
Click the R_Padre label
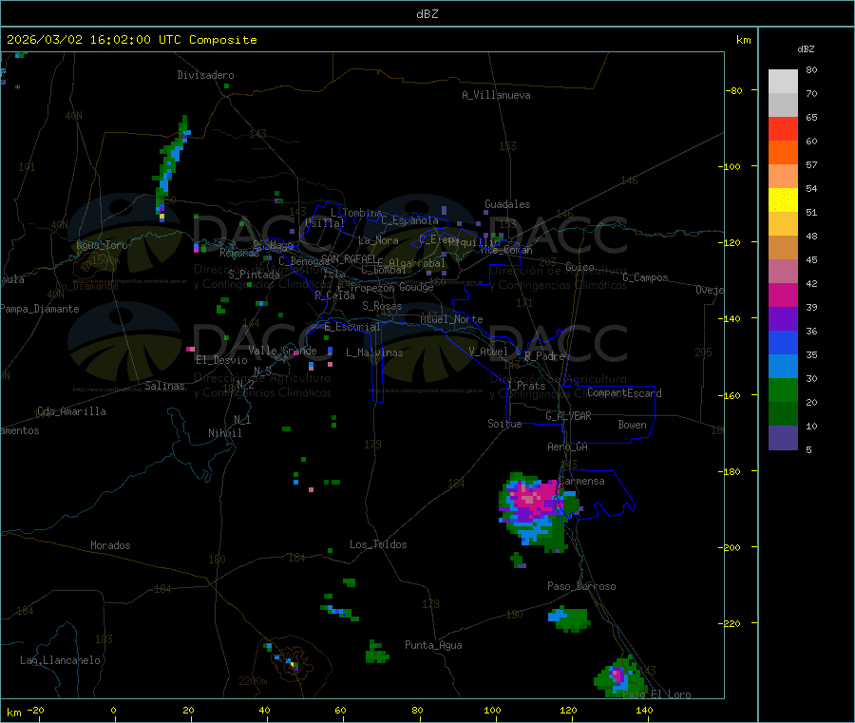pyautogui.click(x=544, y=356)
